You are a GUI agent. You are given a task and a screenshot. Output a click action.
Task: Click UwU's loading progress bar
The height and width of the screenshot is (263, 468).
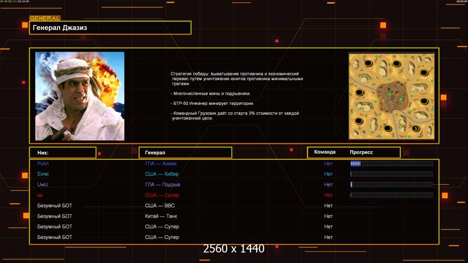pyautogui.click(x=392, y=185)
